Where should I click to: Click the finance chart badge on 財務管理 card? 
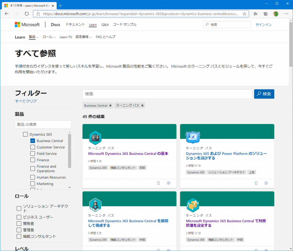pos(193,205)
